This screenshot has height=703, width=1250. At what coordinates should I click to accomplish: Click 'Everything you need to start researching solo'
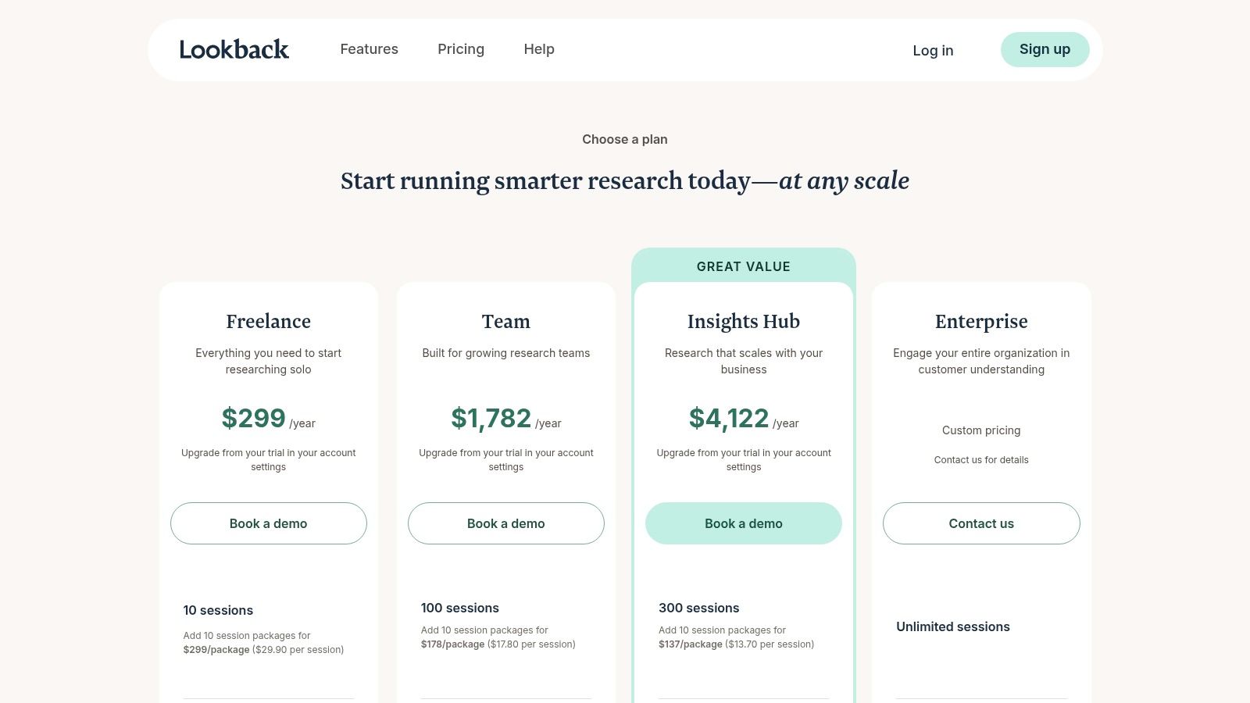click(x=269, y=361)
